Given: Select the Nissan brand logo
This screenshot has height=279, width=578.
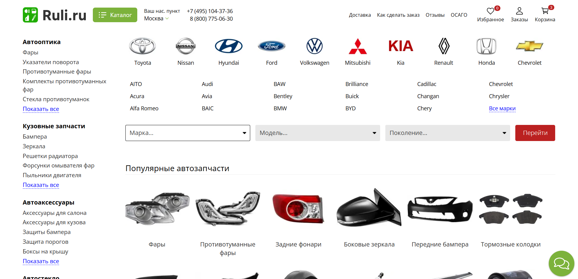Looking at the screenshot, I should 186,46.
